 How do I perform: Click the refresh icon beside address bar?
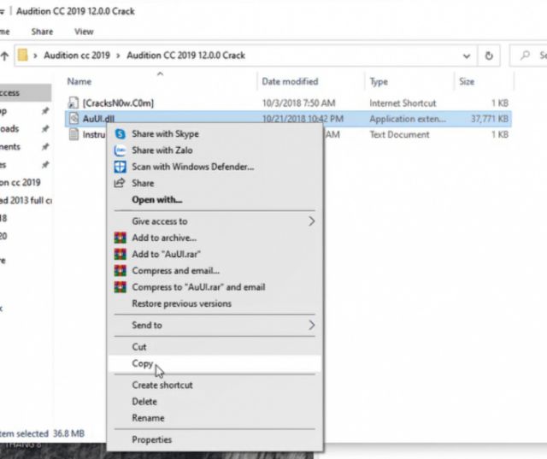[489, 56]
